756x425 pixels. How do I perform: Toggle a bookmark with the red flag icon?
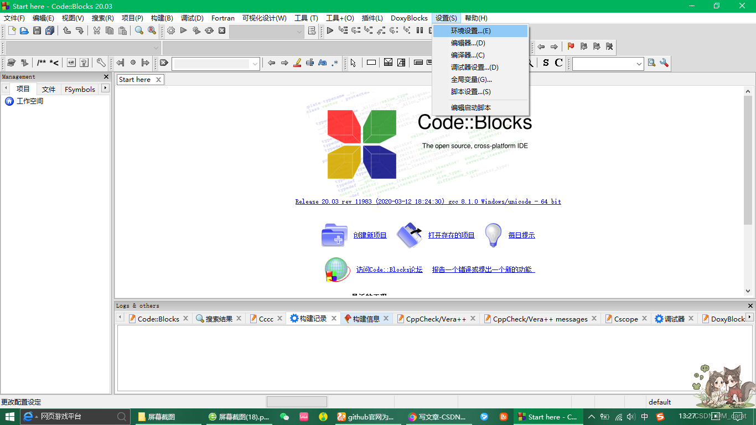(571, 46)
